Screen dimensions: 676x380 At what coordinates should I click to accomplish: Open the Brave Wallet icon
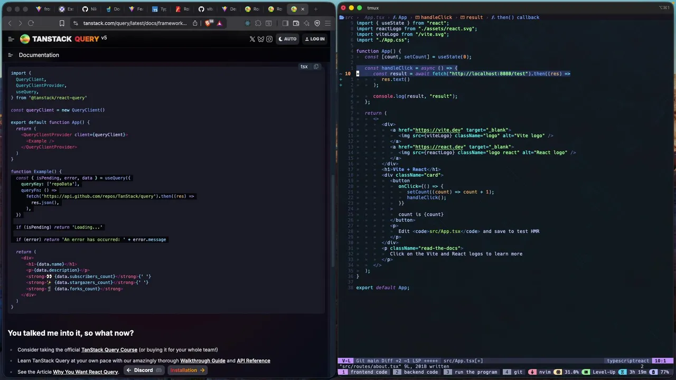click(x=296, y=23)
